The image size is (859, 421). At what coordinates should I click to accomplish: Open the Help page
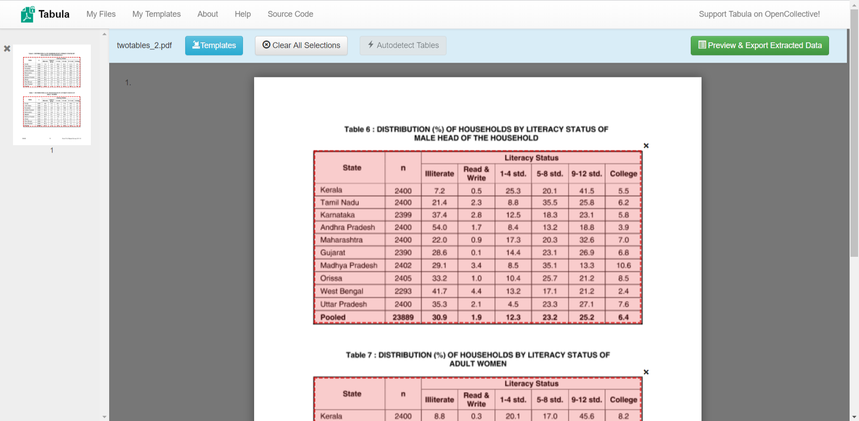coord(242,14)
